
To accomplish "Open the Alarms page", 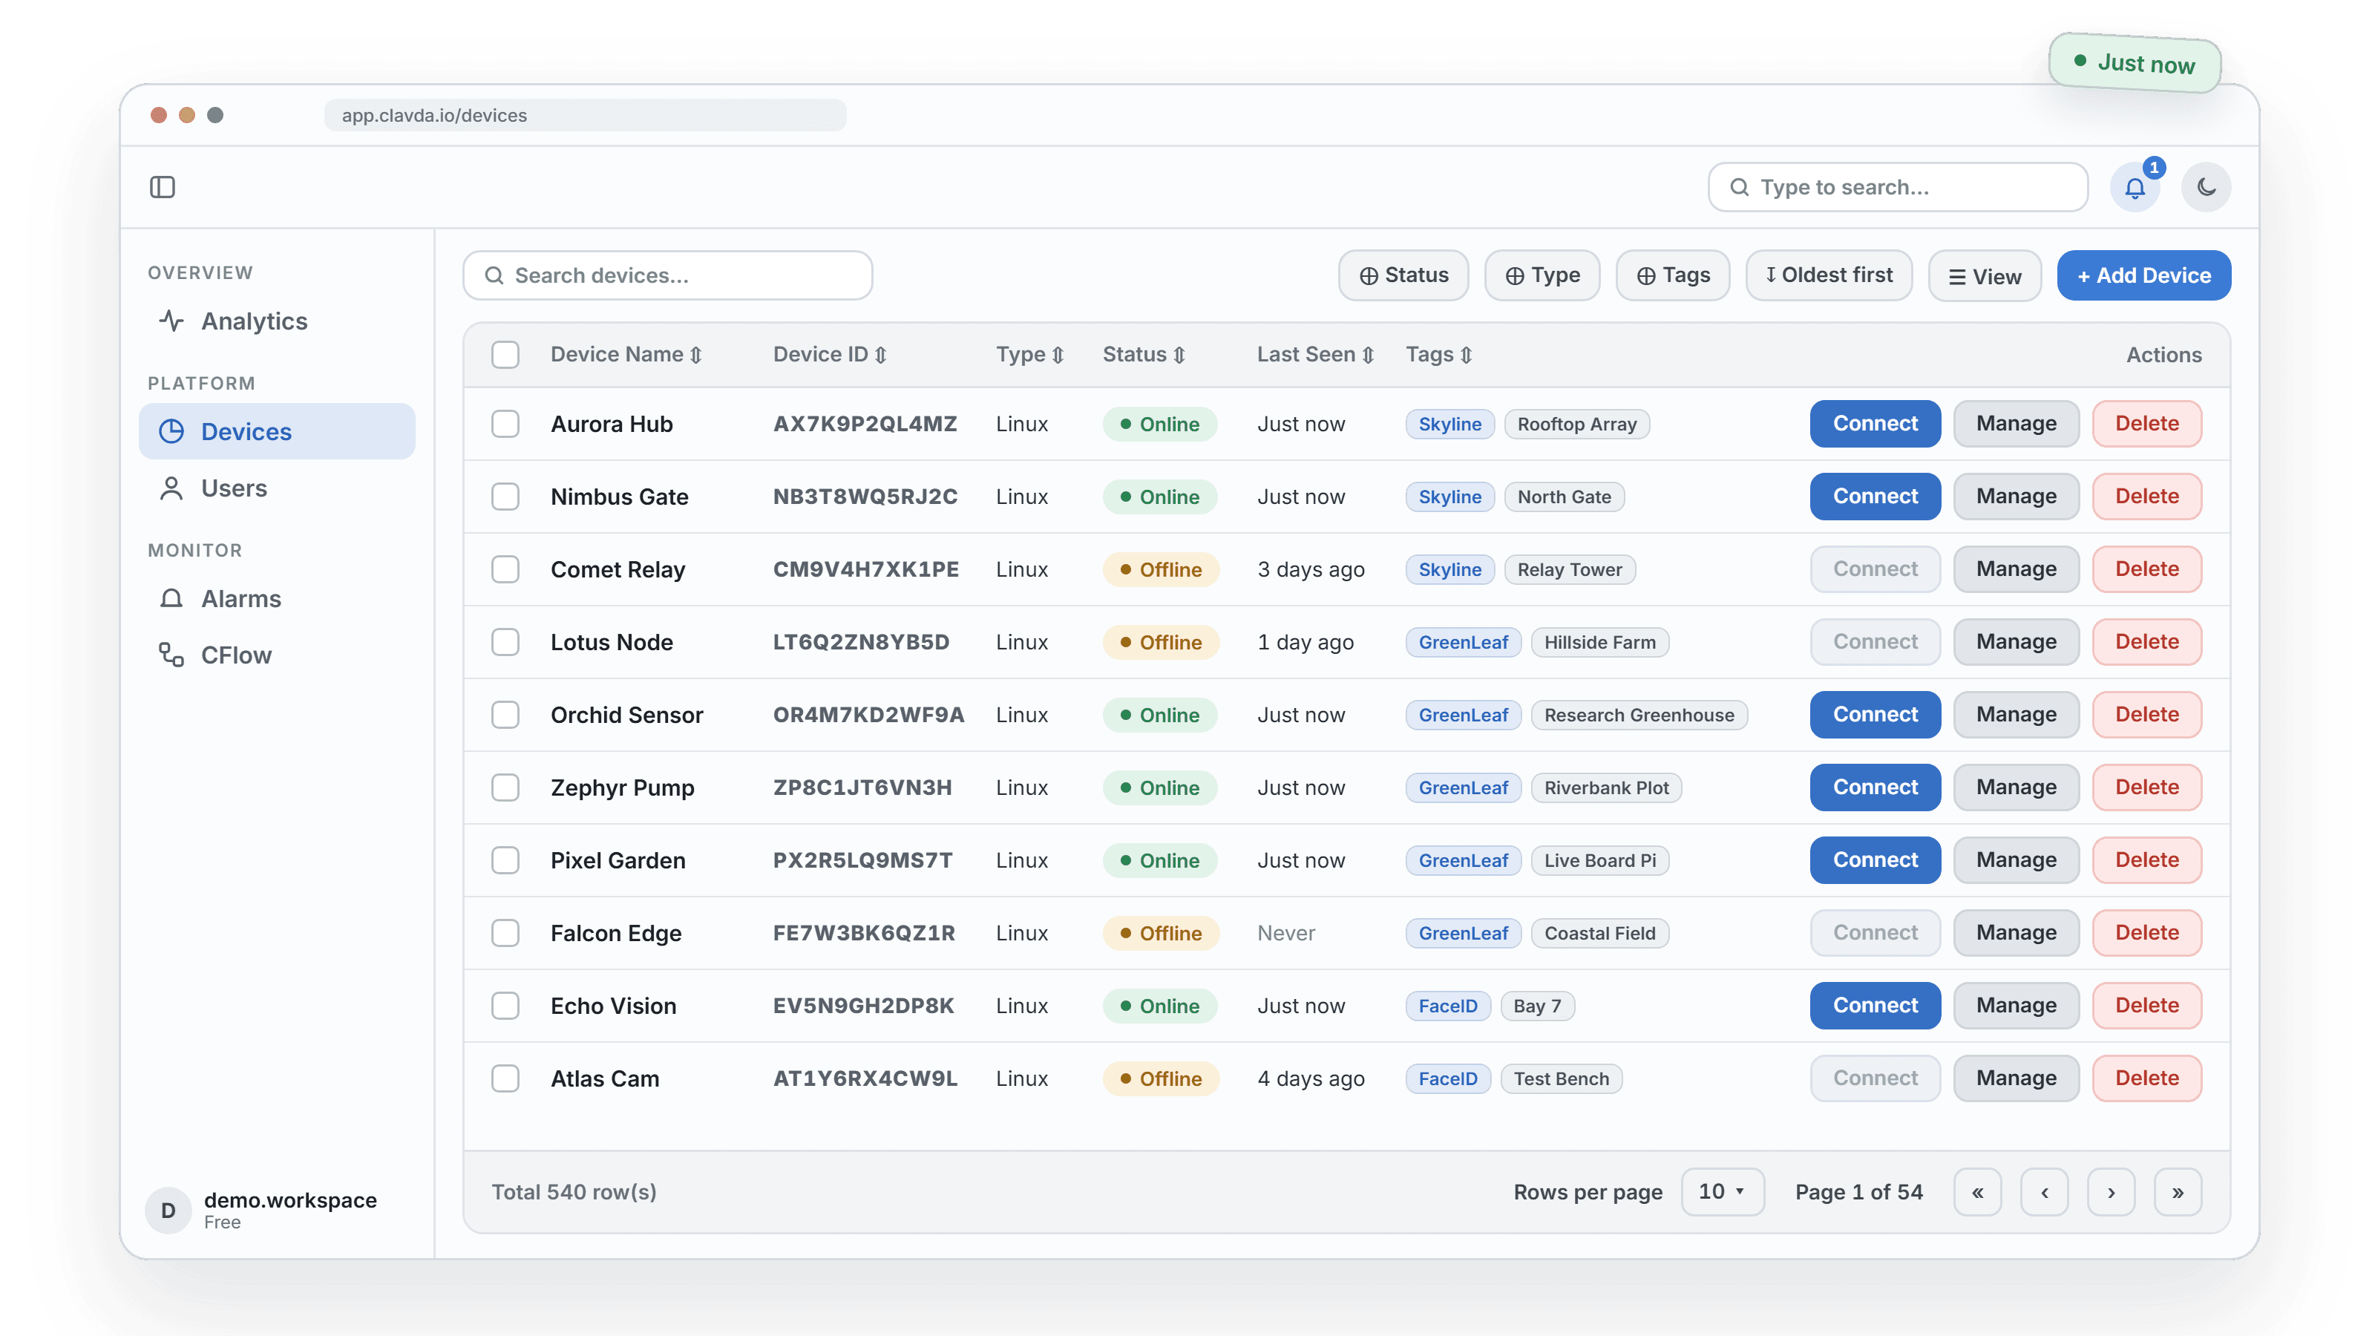I will click(x=277, y=599).
